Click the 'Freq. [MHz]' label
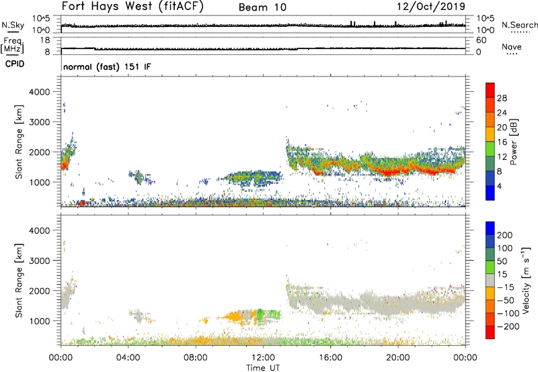The height and width of the screenshot is (372, 538). (12, 46)
